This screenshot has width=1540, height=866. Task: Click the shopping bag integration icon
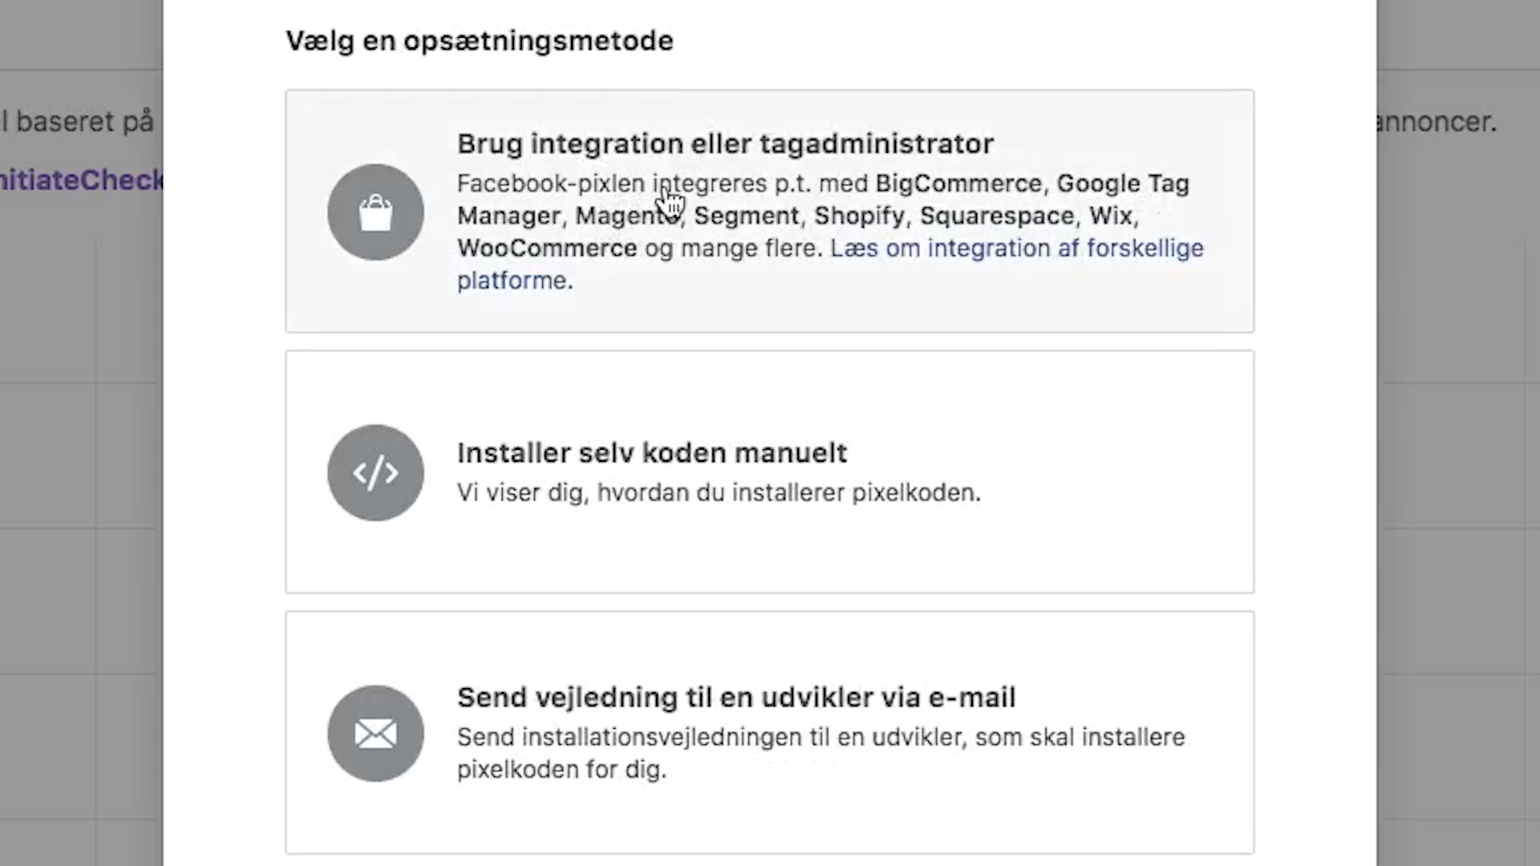(375, 212)
